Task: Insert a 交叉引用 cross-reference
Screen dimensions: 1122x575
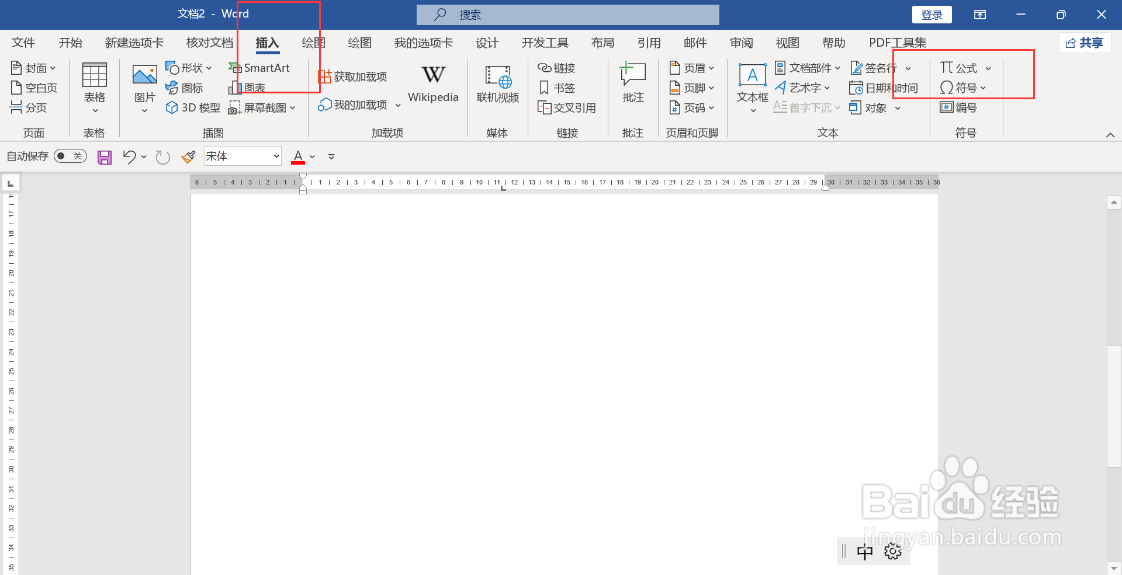Action: point(567,107)
